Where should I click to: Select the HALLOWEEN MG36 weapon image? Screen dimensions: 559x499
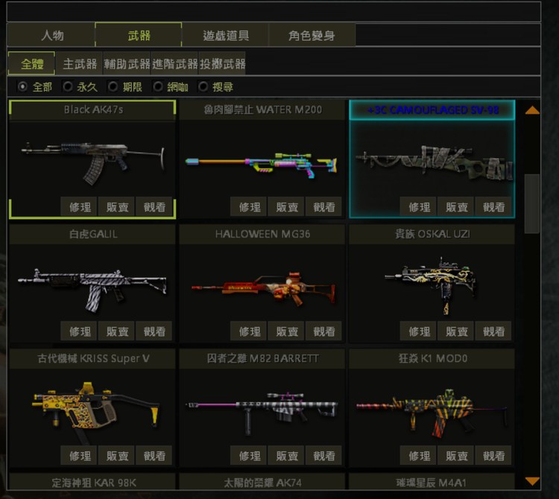[x=263, y=287]
